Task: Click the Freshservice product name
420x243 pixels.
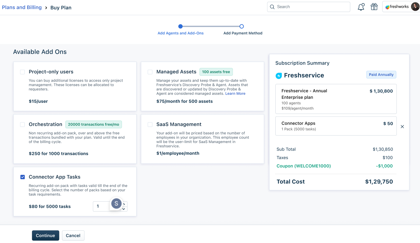Action: click(x=304, y=76)
